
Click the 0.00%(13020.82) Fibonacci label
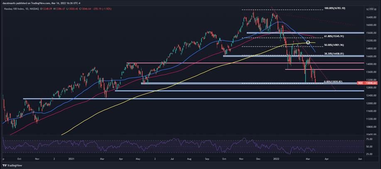coord(333,82)
